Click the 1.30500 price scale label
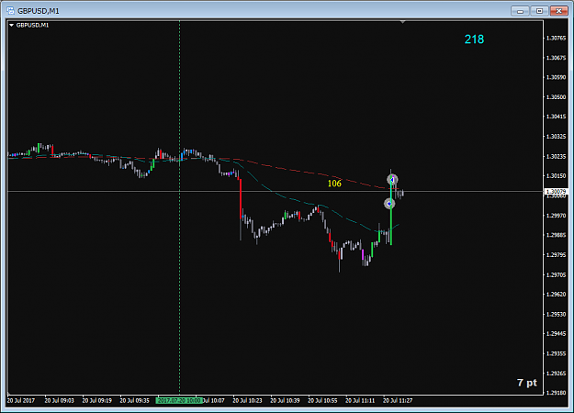Viewport: 574px width, 413px height. point(556,97)
